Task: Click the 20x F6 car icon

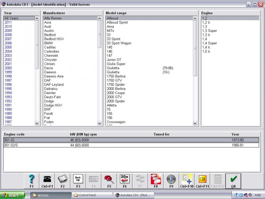Action: 125,181
